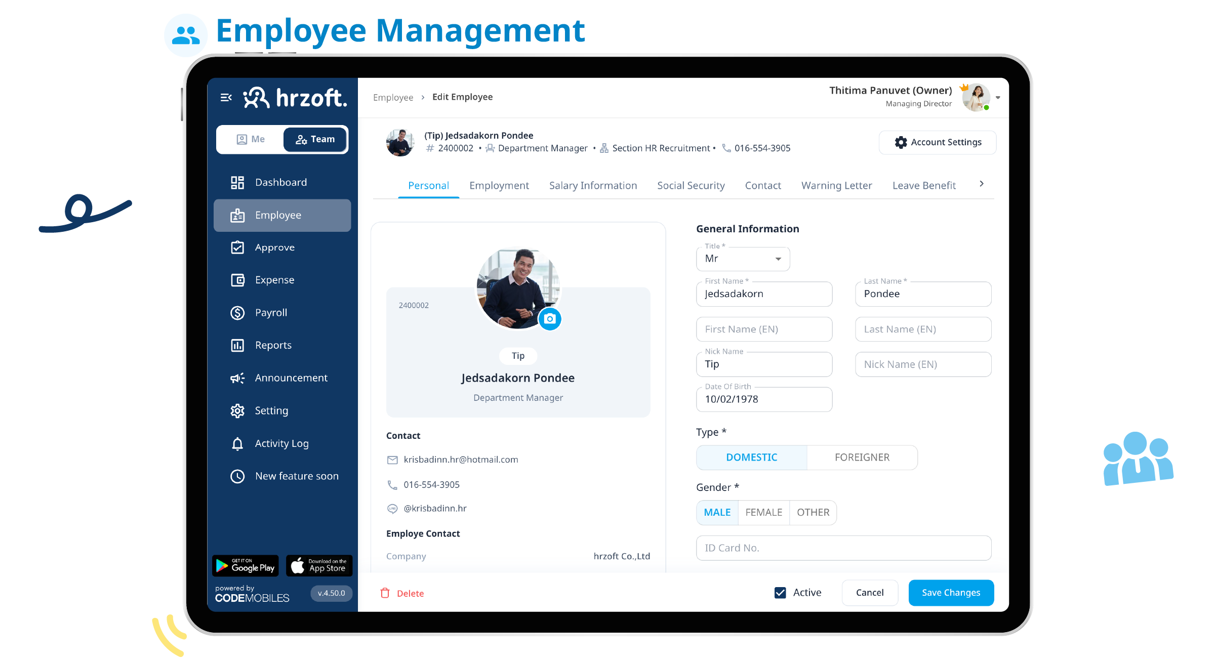This screenshot has height=662, width=1215.
Task: Toggle the Active checkbox
Action: pos(780,593)
